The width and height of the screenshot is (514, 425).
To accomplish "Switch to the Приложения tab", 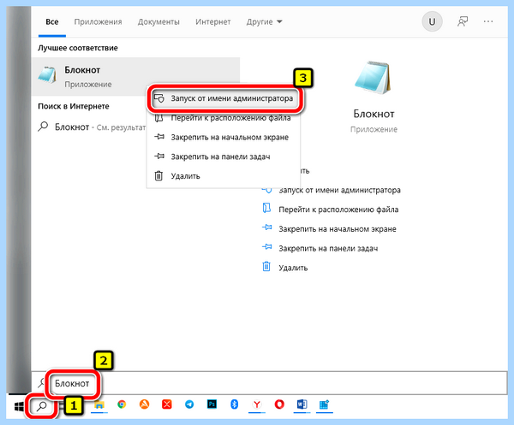I will (x=98, y=21).
